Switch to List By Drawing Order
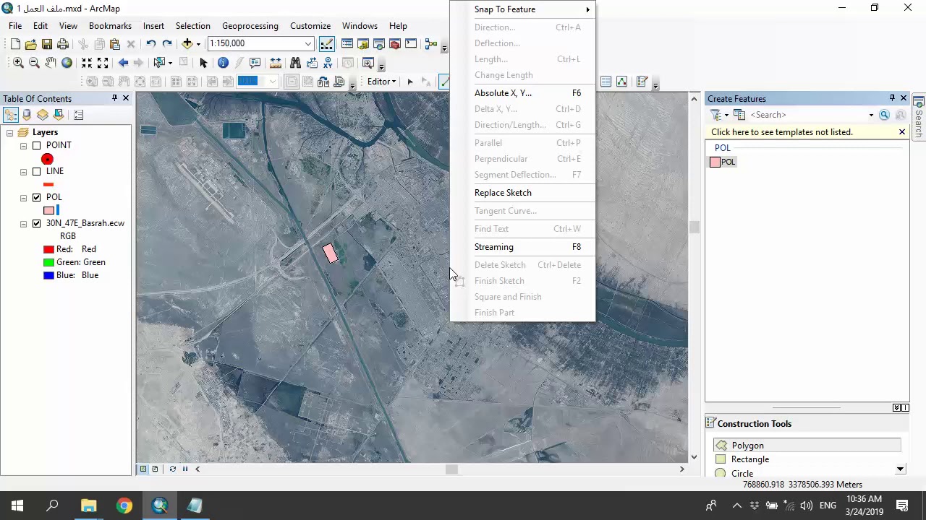This screenshot has width=926, height=520. [x=10, y=115]
